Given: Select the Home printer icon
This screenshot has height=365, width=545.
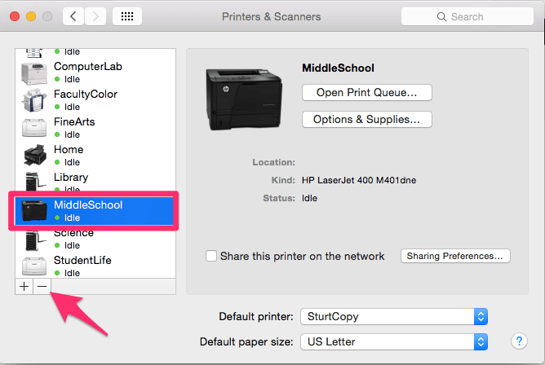Looking at the screenshot, I should pos(34,156).
